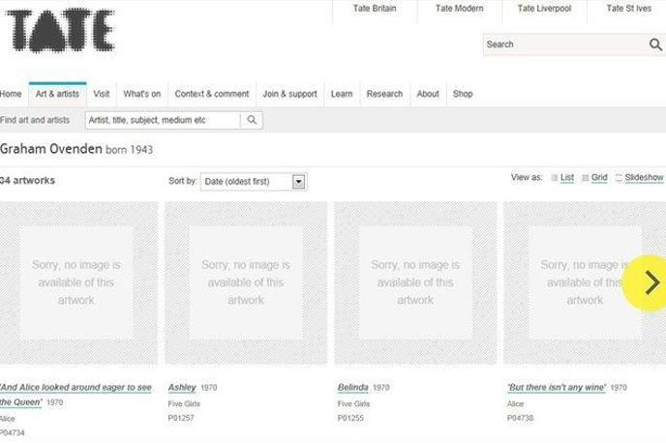Click the placeholder thumbnail above Ashley
This screenshot has height=443, width=666.
[246, 282]
